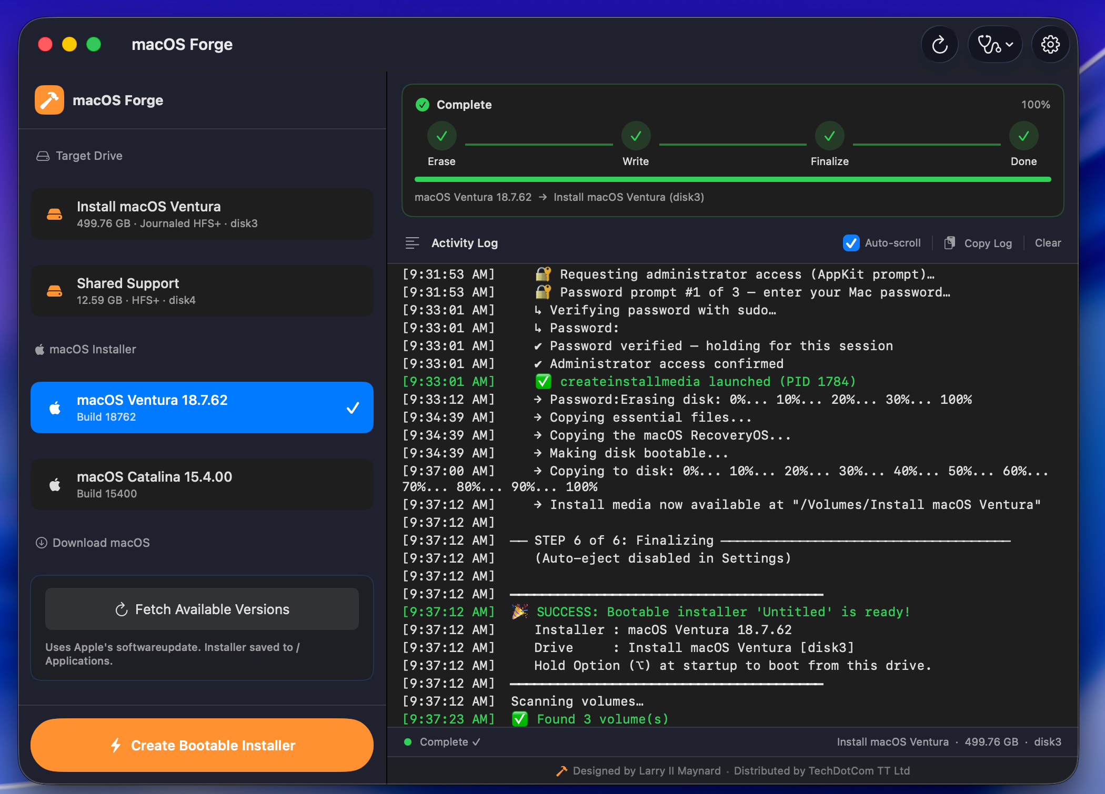Image resolution: width=1105 pixels, height=794 pixels.
Task: Click 'Hold Option' startup instruction log line
Action: click(x=732, y=666)
